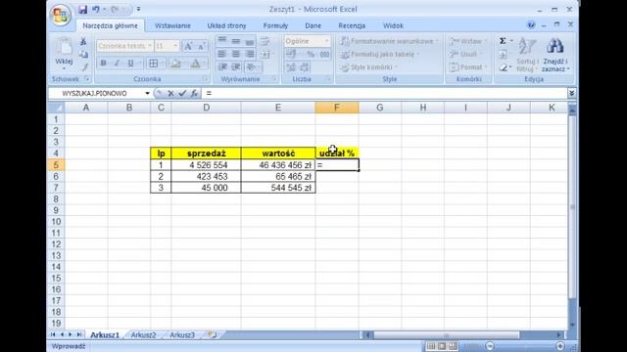The height and width of the screenshot is (352, 627).
Task: Click the Copy icon under scissors
Action: click(x=83, y=55)
